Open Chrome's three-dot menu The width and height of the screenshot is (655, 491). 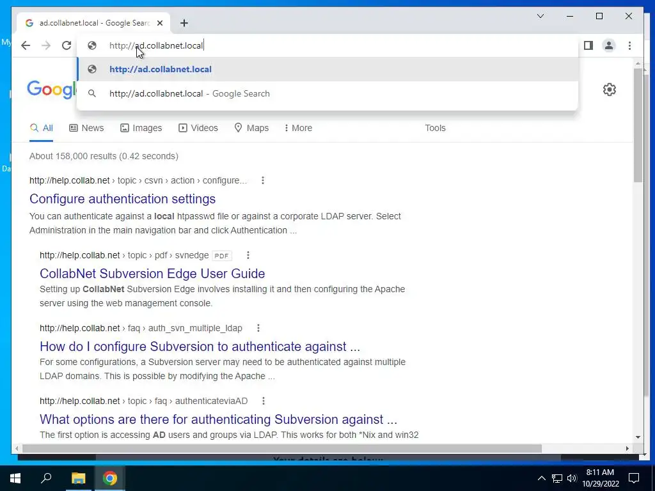point(629,45)
